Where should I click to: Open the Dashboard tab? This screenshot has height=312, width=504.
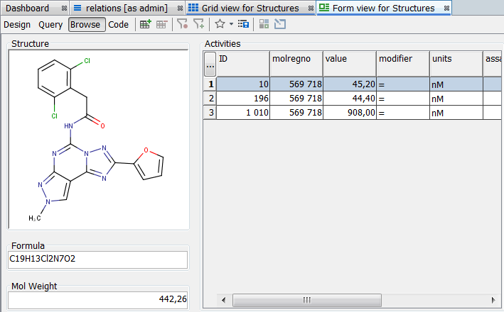tap(28, 9)
